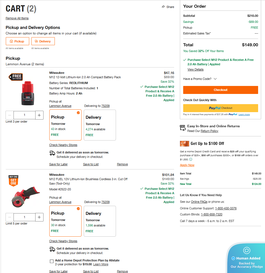Click the Home Depot credit card image
Viewport: 265px width, 273px height.
[184, 144]
